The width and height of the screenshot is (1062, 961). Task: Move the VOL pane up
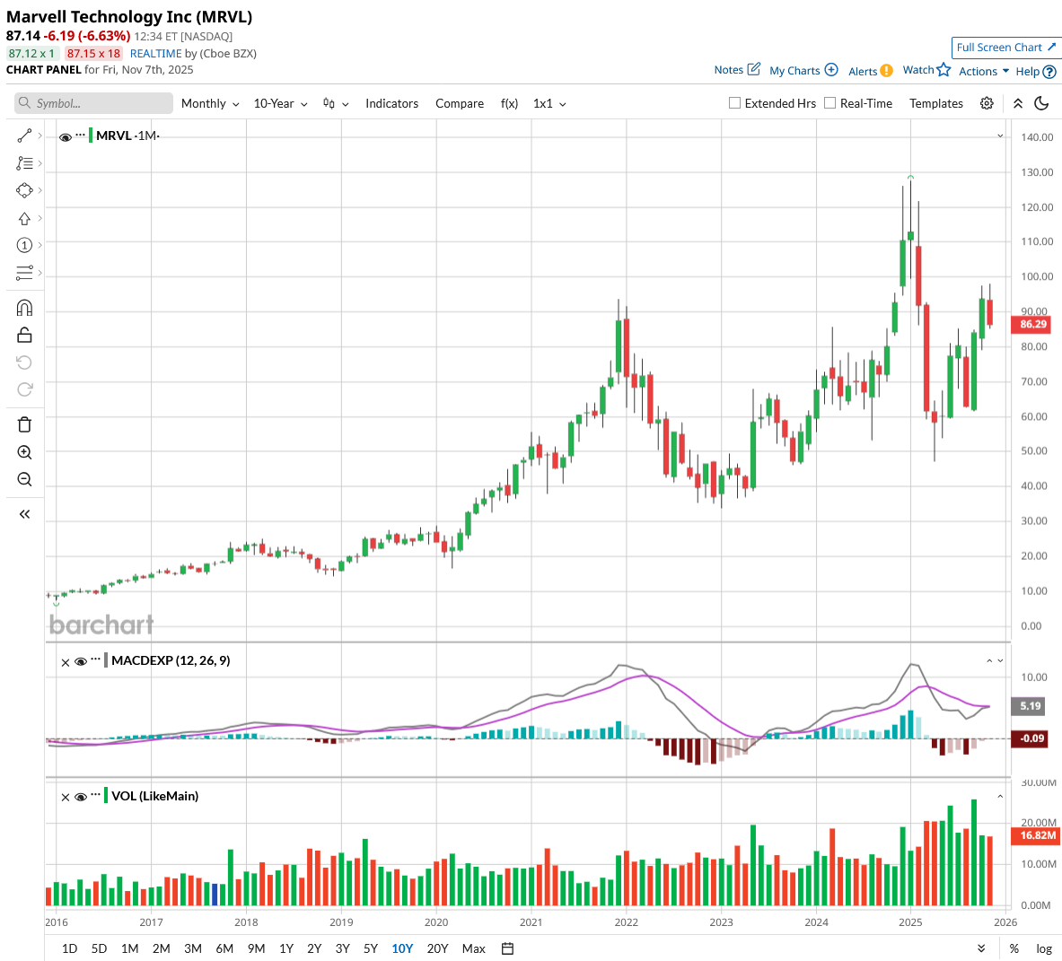click(x=1000, y=797)
